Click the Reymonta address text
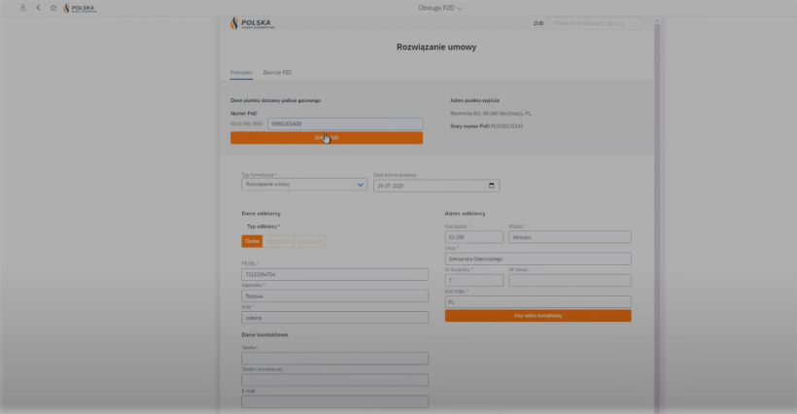Viewport: 797px width, 414px height. 491,114
